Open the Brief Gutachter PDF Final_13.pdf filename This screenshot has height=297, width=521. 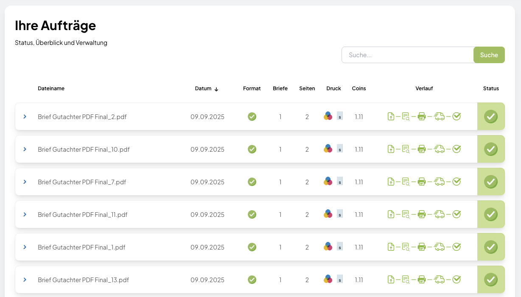click(x=83, y=280)
